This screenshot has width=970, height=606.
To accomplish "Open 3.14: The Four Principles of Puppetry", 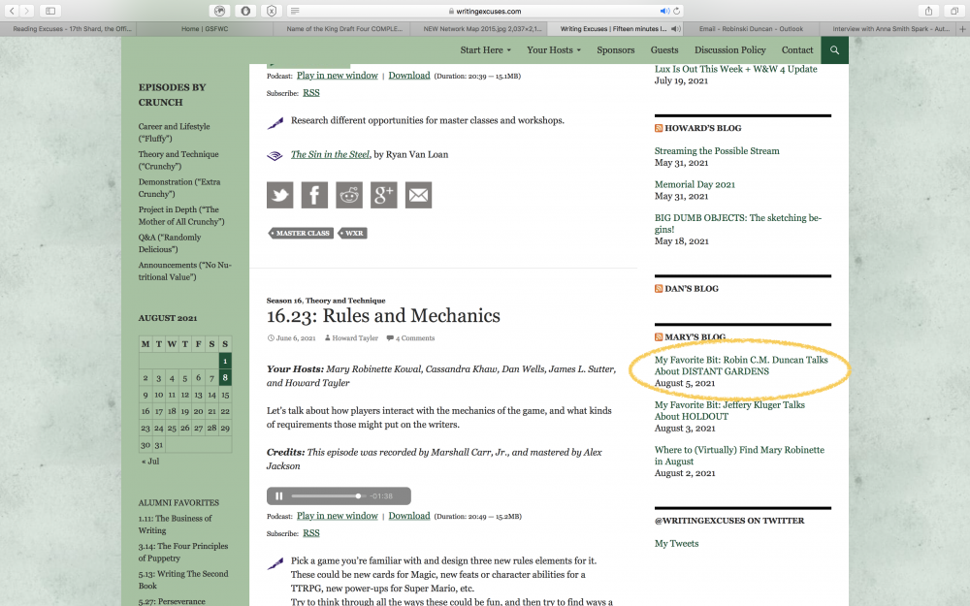I will click(183, 553).
